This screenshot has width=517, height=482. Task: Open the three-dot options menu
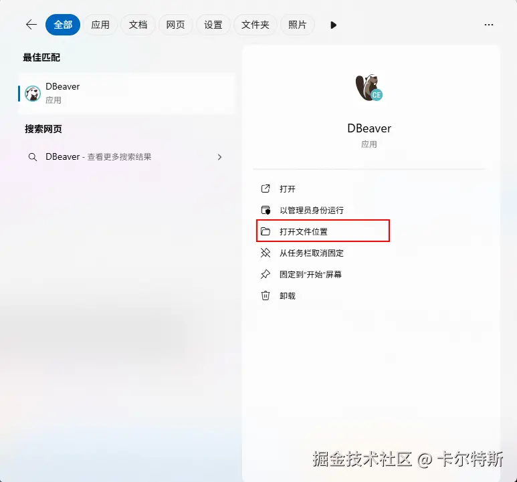[x=489, y=25]
